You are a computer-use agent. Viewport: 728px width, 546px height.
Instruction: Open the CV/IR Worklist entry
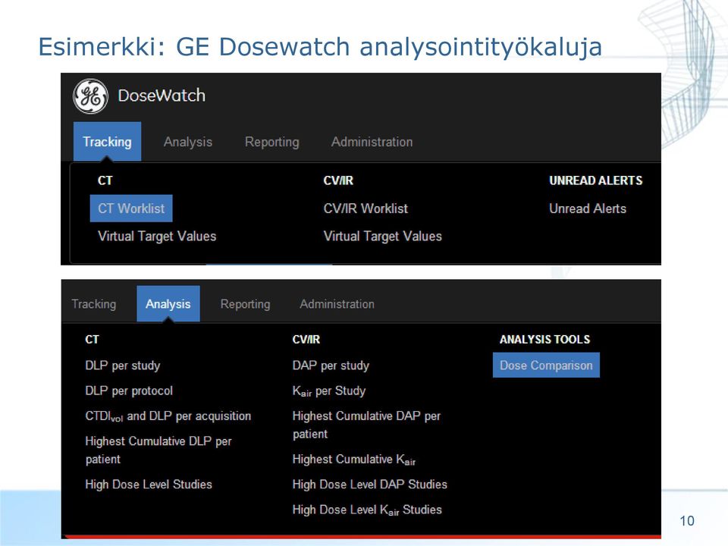pos(366,209)
